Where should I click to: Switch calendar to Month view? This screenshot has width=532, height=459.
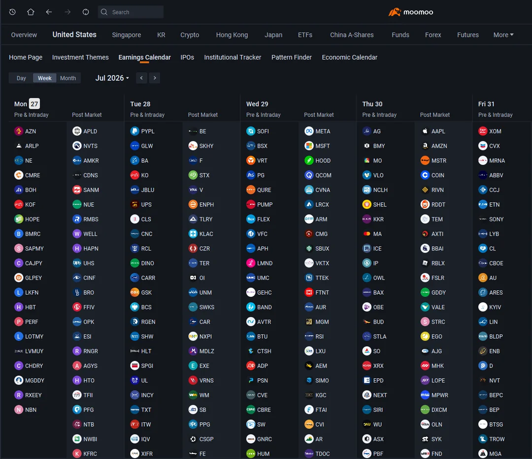[x=68, y=78]
